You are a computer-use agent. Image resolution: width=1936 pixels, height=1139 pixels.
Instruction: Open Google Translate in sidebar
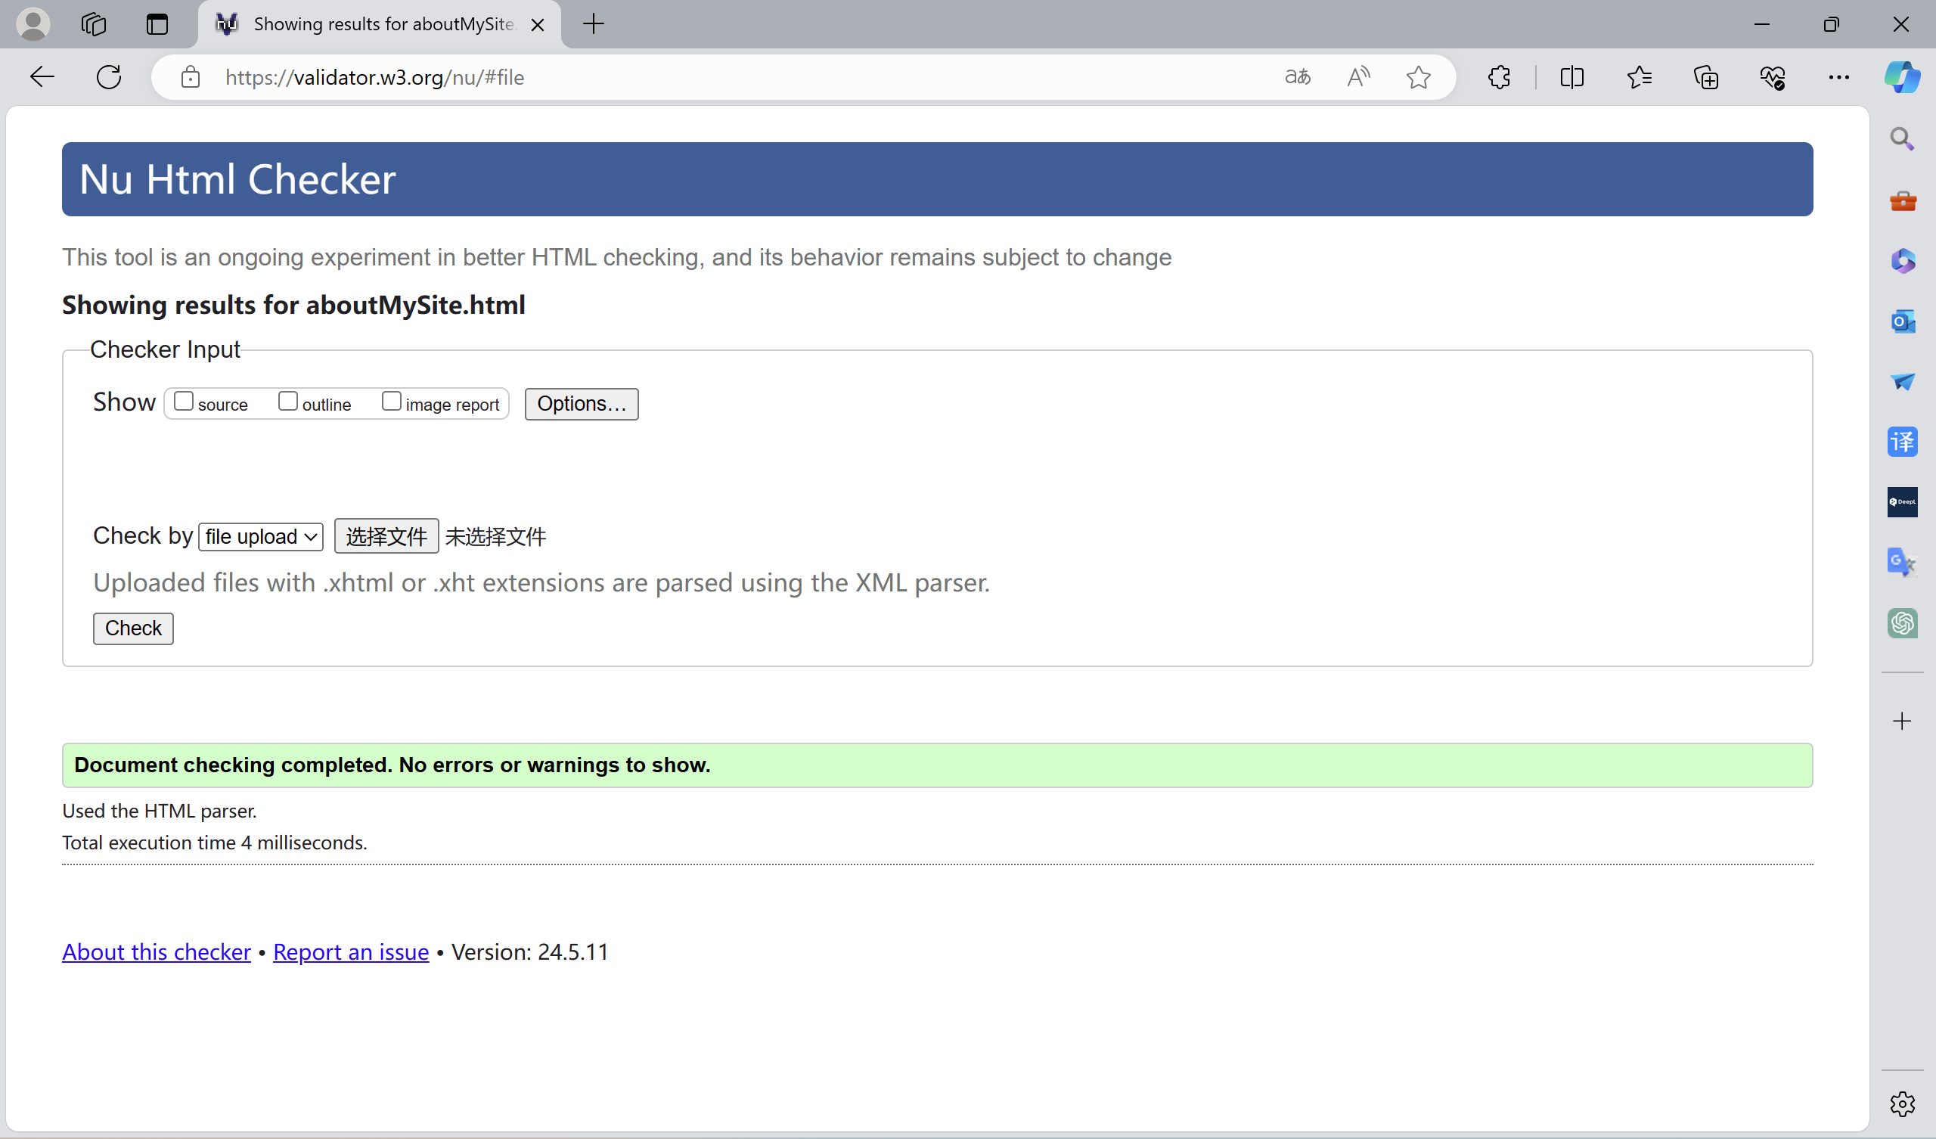[1902, 562]
